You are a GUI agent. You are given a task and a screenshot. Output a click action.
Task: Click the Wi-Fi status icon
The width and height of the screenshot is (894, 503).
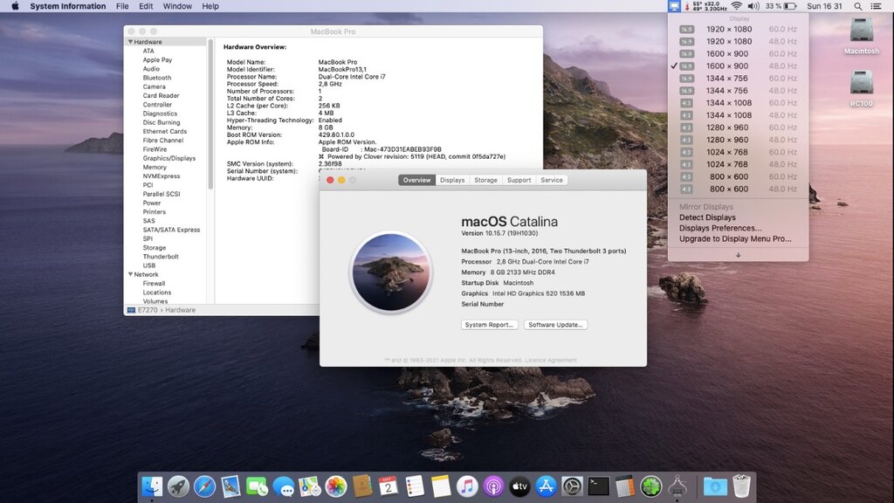736,6
